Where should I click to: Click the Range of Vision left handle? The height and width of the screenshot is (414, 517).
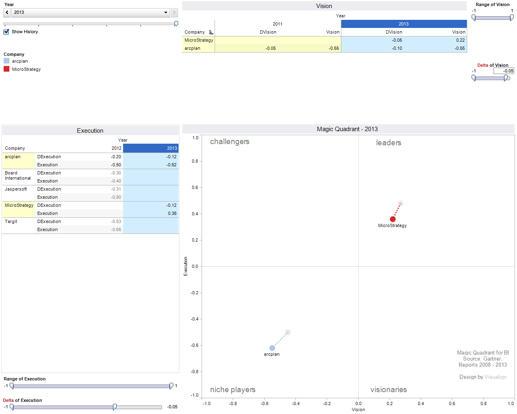pos(474,18)
